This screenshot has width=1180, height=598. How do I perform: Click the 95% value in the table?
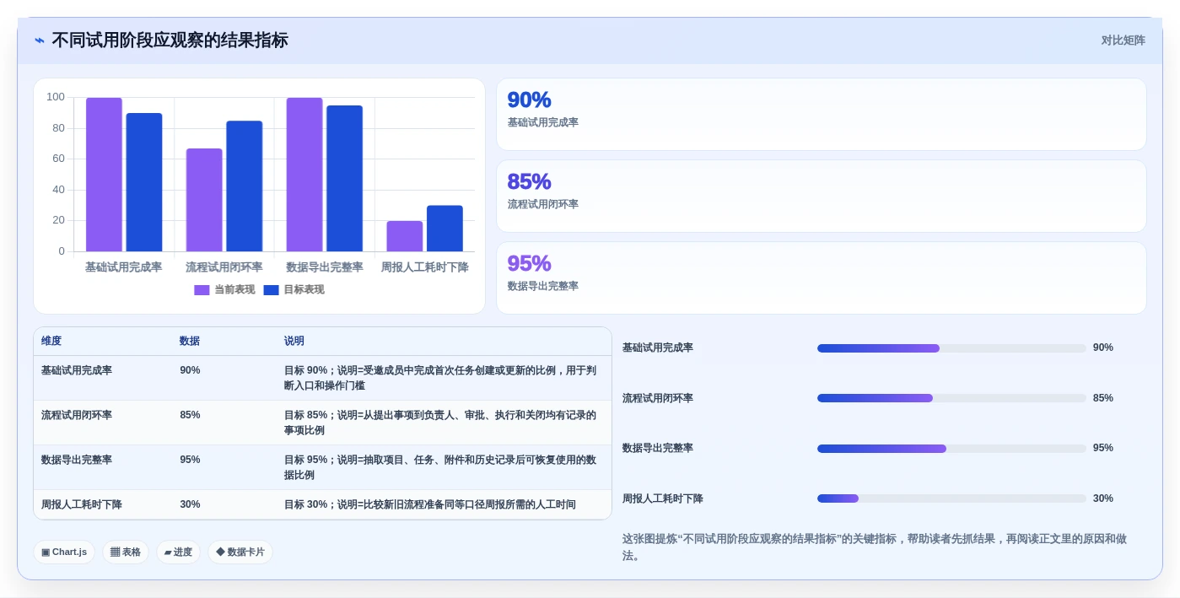click(190, 460)
